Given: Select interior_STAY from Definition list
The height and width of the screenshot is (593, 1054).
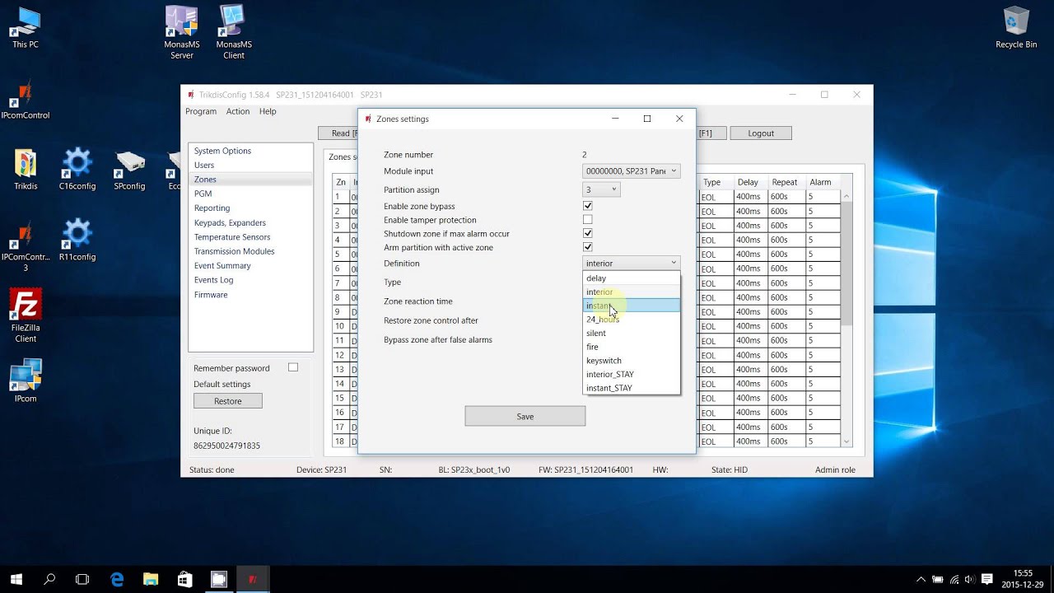Looking at the screenshot, I should click(x=632, y=374).
